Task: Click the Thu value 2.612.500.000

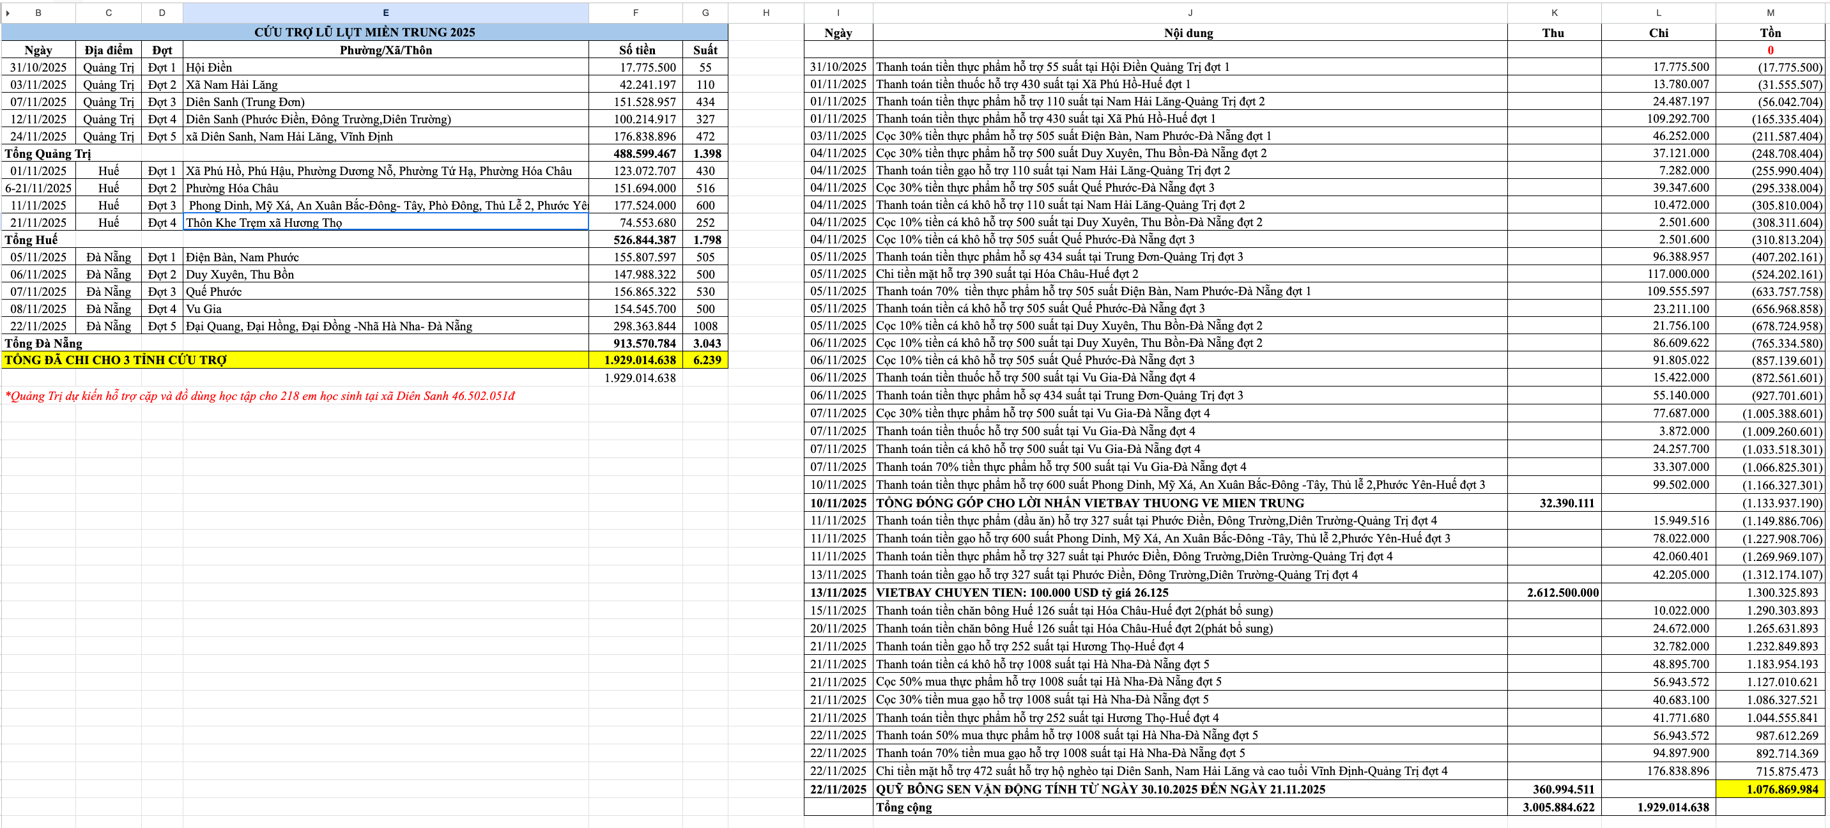Action: click(1562, 592)
